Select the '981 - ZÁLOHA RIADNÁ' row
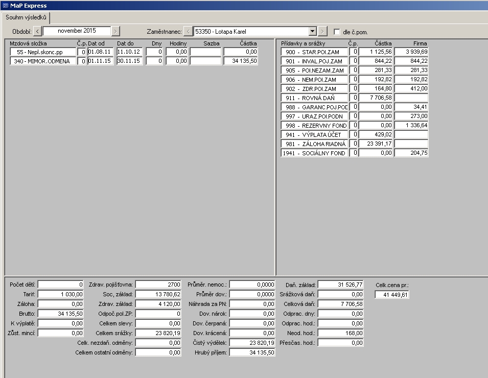The width and height of the screenshot is (488, 378). pos(314,144)
